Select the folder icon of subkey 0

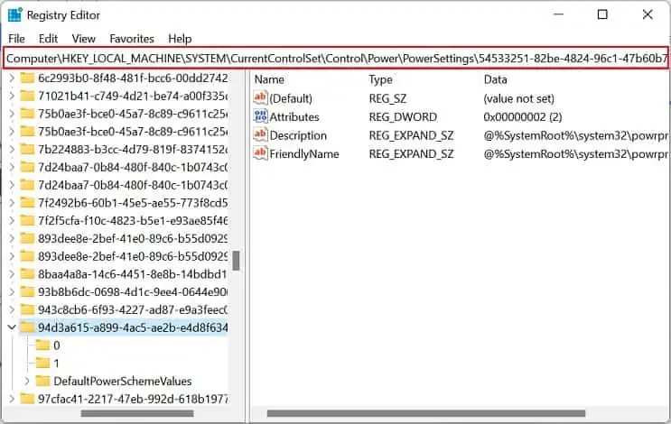(42, 346)
